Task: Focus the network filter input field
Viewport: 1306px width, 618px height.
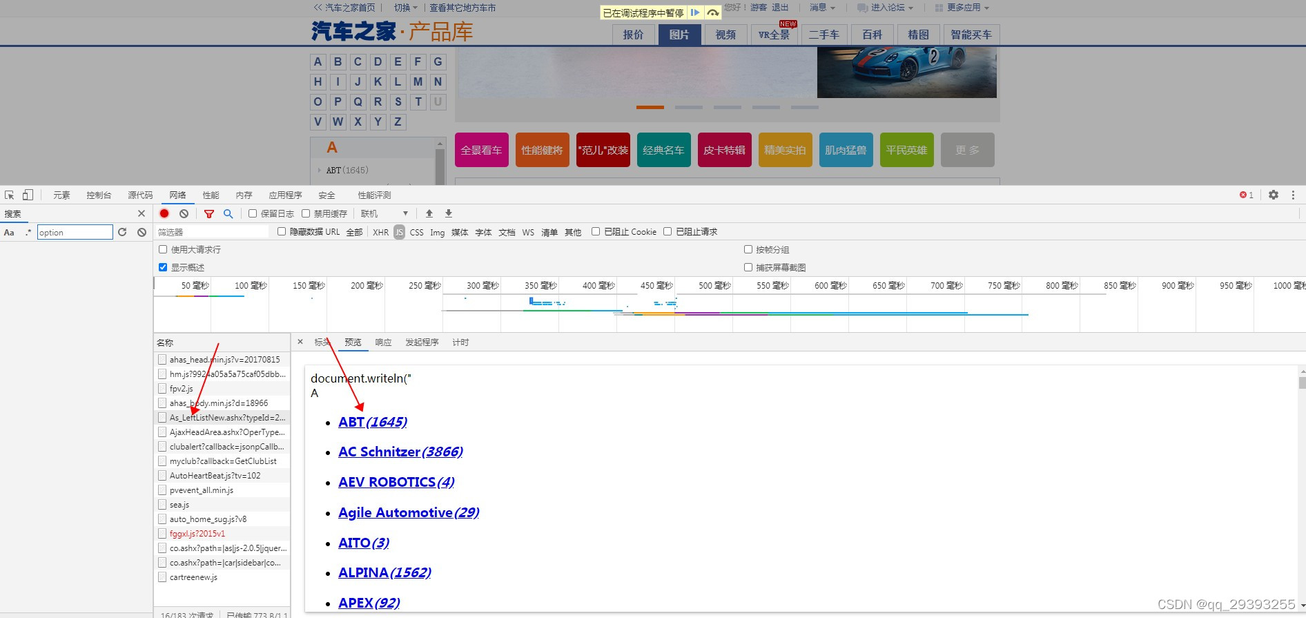Action: (212, 232)
